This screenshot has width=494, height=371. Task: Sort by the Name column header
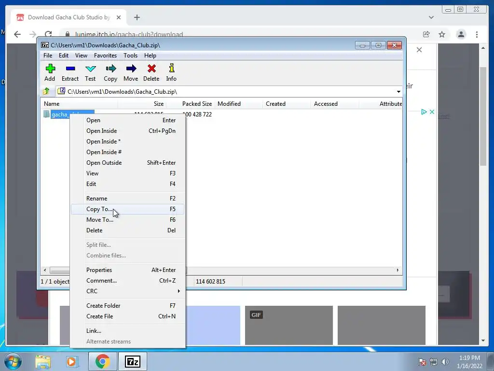[80, 104]
